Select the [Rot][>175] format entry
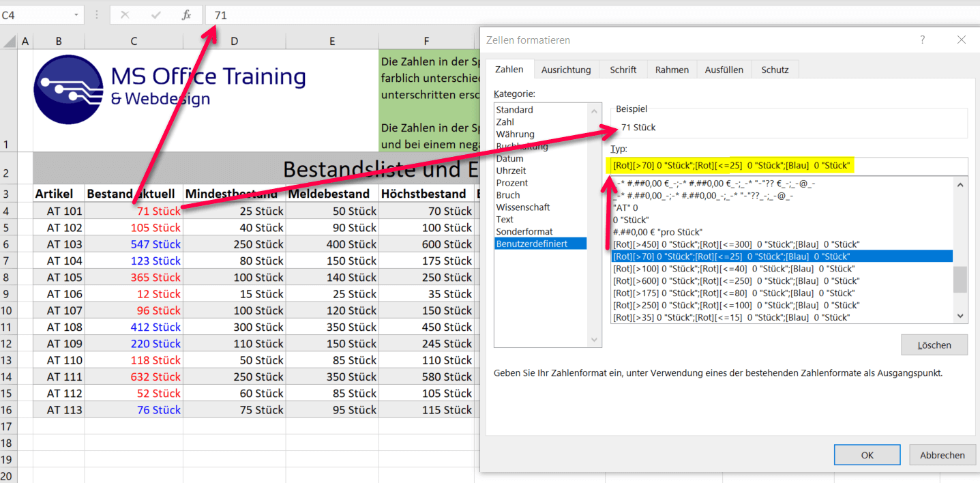980x483 pixels. pos(782,293)
